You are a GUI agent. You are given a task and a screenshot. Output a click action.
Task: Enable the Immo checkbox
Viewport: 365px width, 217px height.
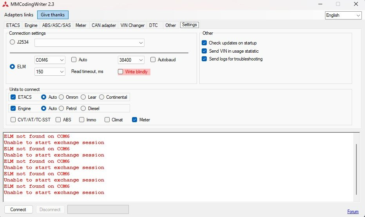click(81, 120)
